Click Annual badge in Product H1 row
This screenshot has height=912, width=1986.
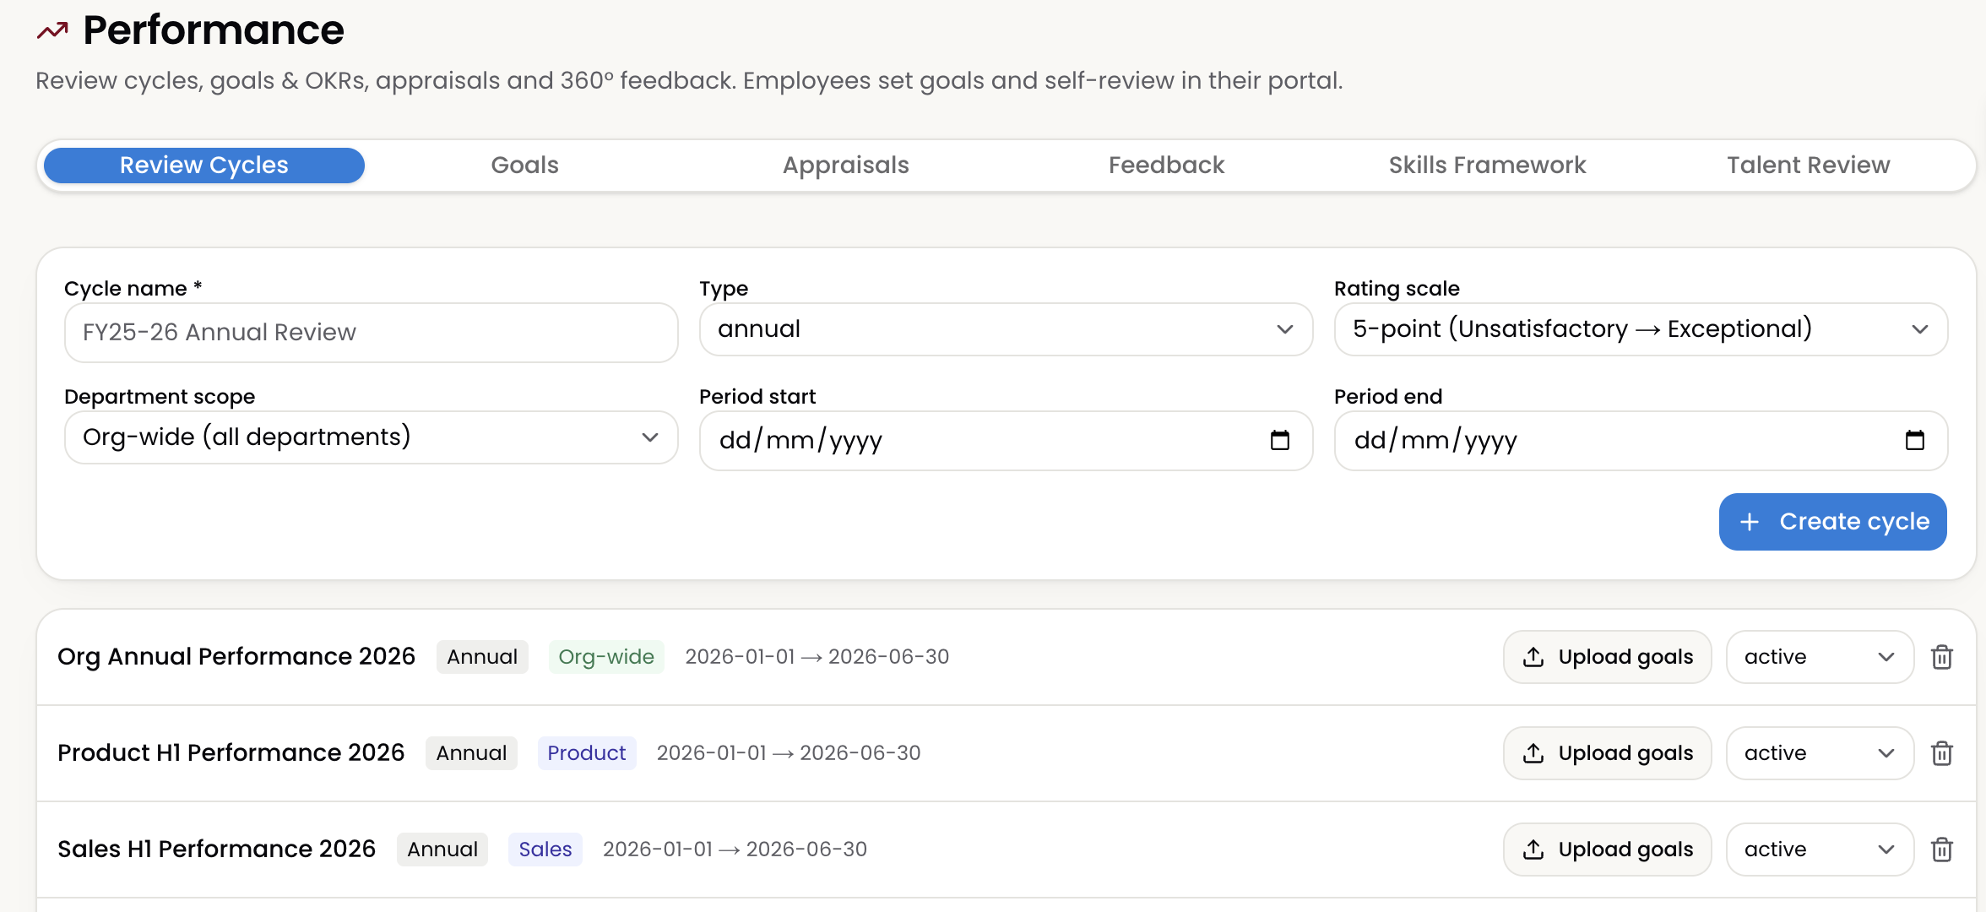(472, 753)
